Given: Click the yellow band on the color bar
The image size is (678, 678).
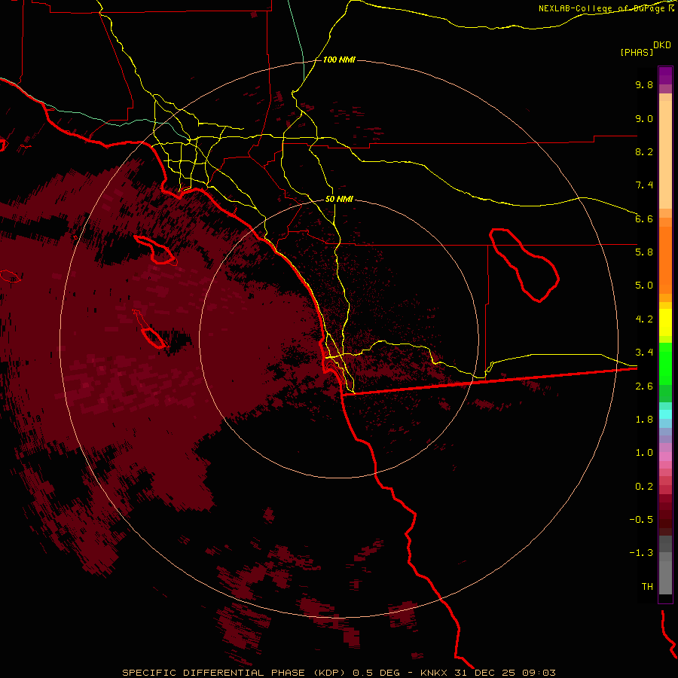Looking at the screenshot, I should (665, 322).
